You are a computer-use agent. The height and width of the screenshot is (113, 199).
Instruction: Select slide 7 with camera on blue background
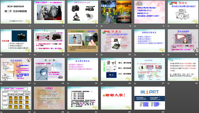point(16,41)
